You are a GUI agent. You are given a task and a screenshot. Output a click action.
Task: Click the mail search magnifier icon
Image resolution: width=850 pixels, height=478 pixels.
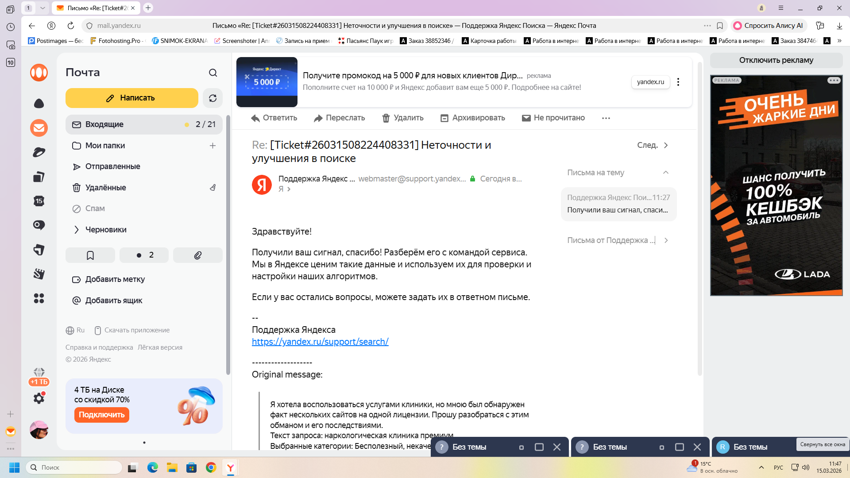click(x=213, y=73)
